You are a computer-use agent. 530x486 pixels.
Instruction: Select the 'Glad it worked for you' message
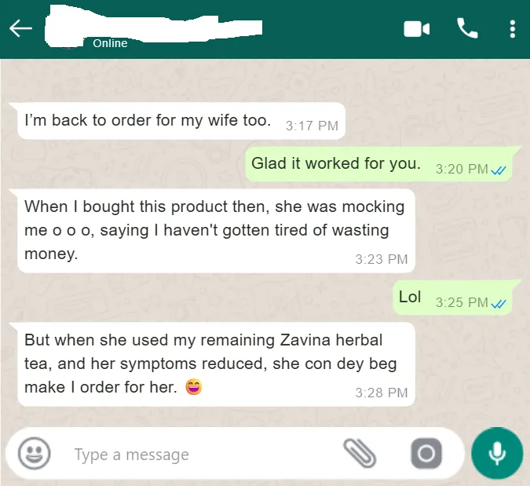378,164
